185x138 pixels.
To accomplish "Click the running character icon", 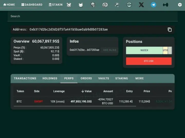I will [x=117, y=5].
